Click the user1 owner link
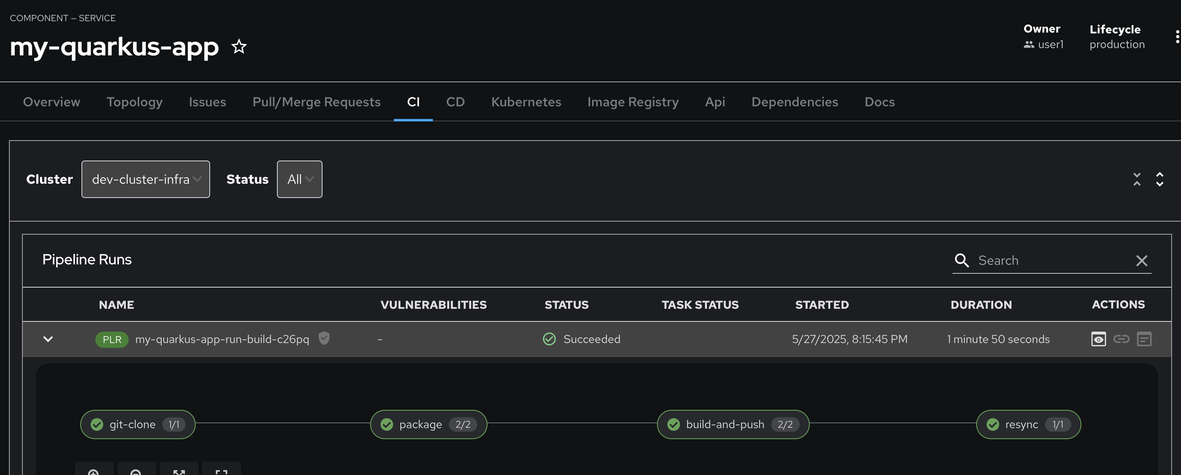Screen dimensions: 1181x475 point(1050,44)
